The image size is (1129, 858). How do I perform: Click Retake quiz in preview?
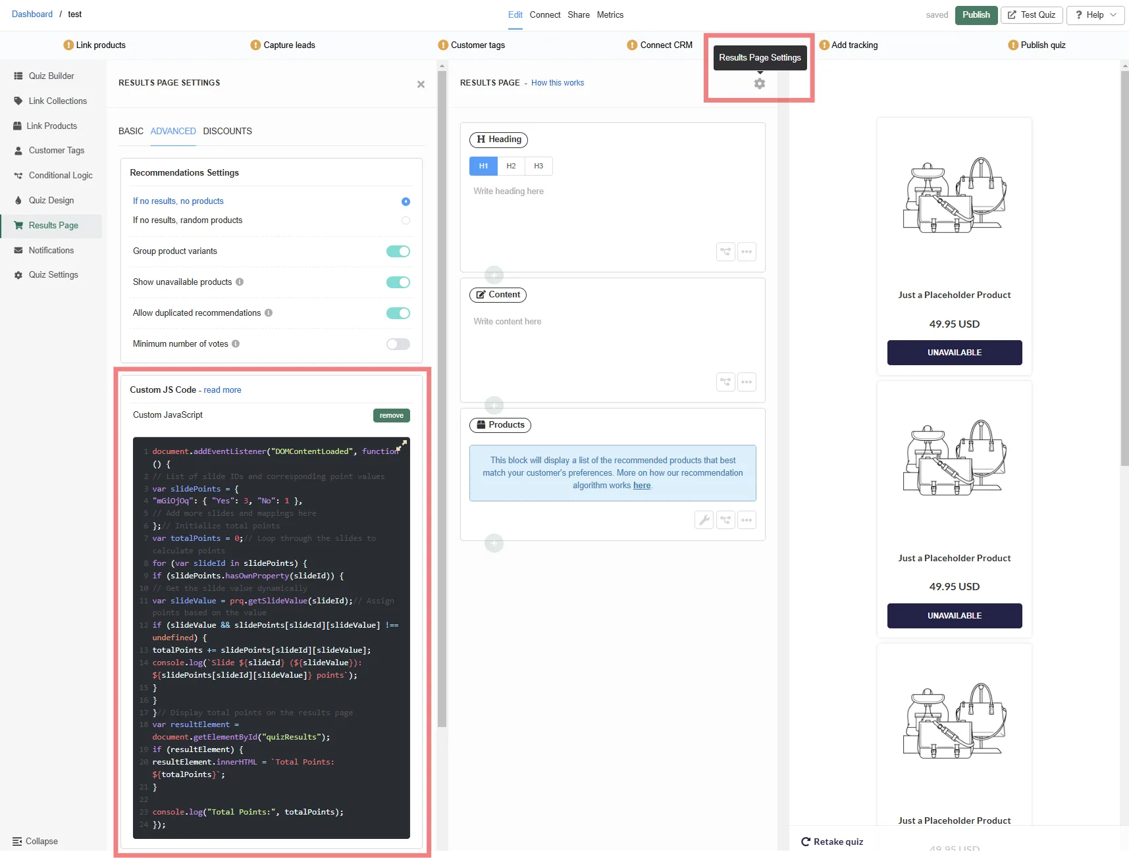pyautogui.click(x=832, y=842)
